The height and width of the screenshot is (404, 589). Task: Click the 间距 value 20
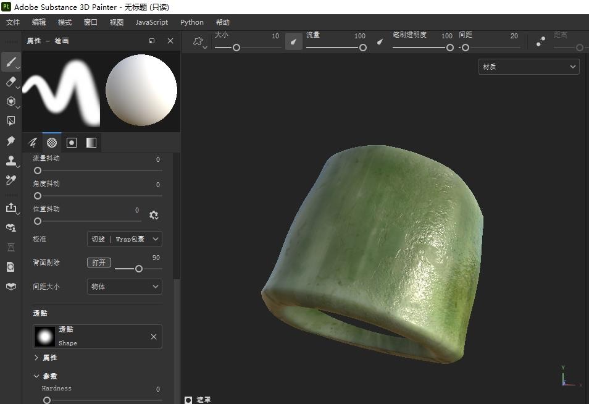click(x=514, y=36)
